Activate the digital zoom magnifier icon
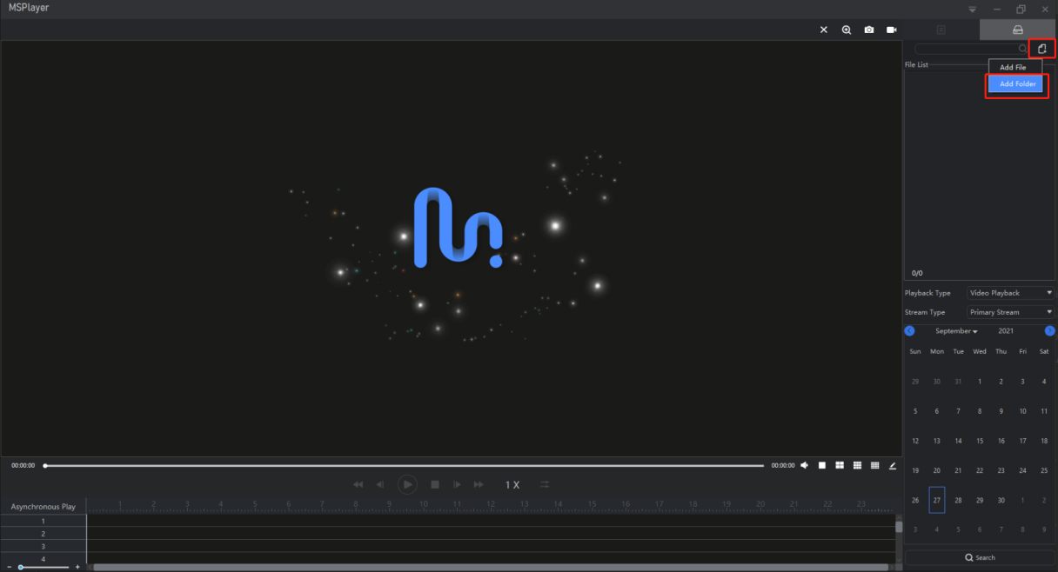This screenshot has width=1058, height=572. click(x=846, y=30)
